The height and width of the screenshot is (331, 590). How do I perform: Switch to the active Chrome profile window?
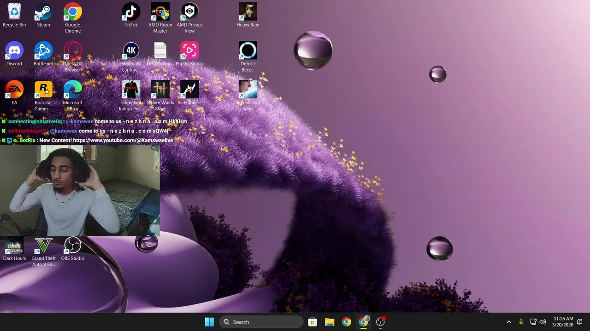coord(364,322)
